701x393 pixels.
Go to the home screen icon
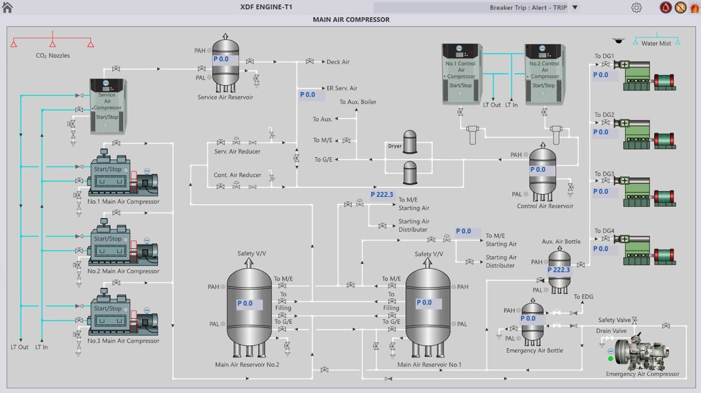coord(8,7)
